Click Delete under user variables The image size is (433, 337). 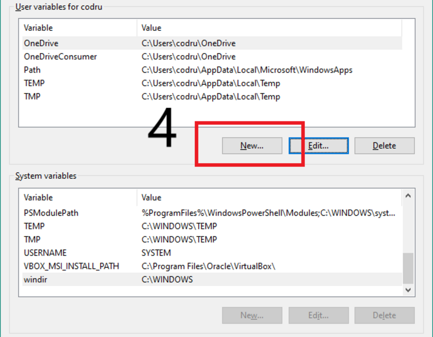[384, 145]
